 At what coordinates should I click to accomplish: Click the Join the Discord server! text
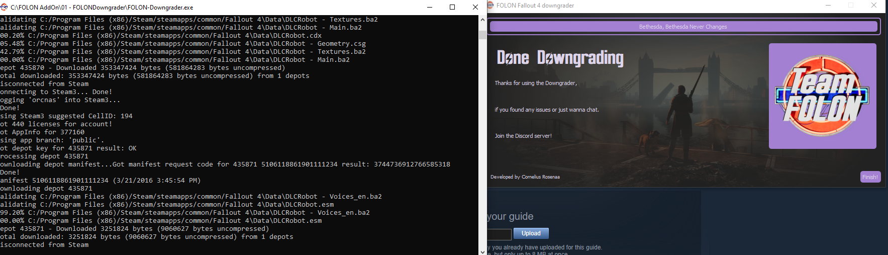pos(523,136)
